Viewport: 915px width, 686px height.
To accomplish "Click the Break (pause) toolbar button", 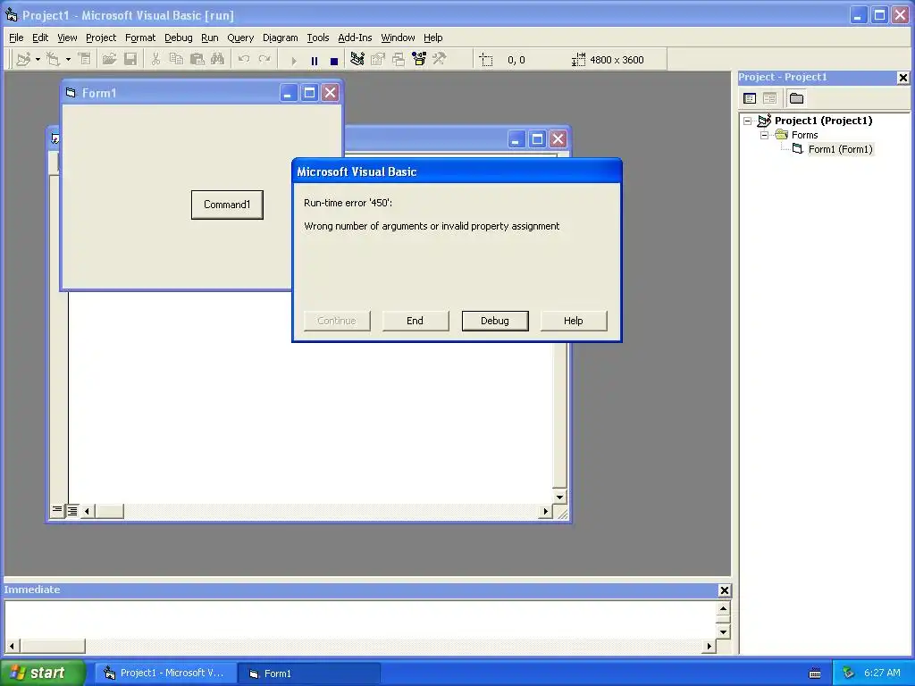I will tap(315, 60).
